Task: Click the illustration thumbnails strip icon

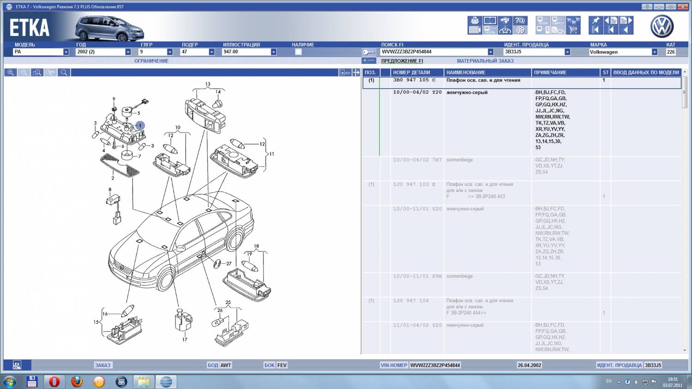Action: pyautogui.click(x=345, y=72)
